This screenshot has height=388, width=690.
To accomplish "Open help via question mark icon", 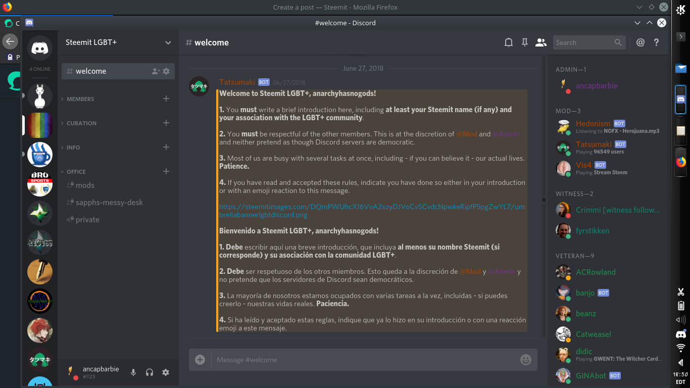I will [657, 42].
